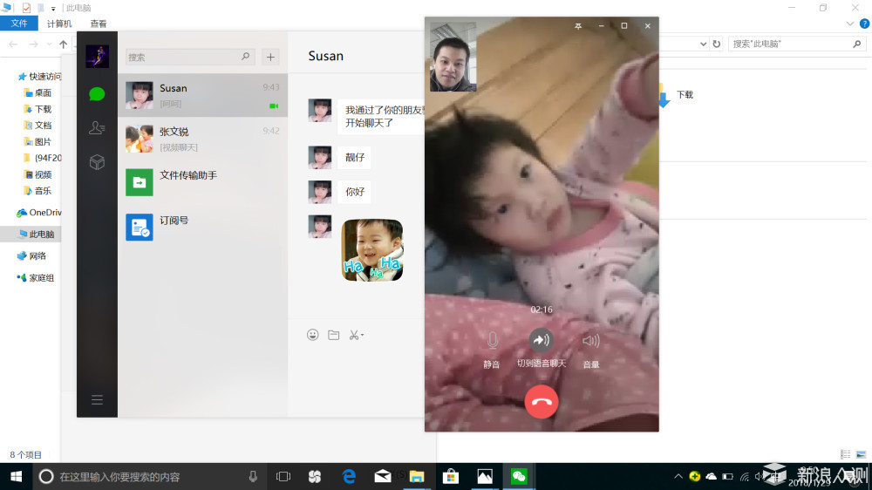Select 此电脑 in navigation tree
872x490 pixels.
[36, 235]
